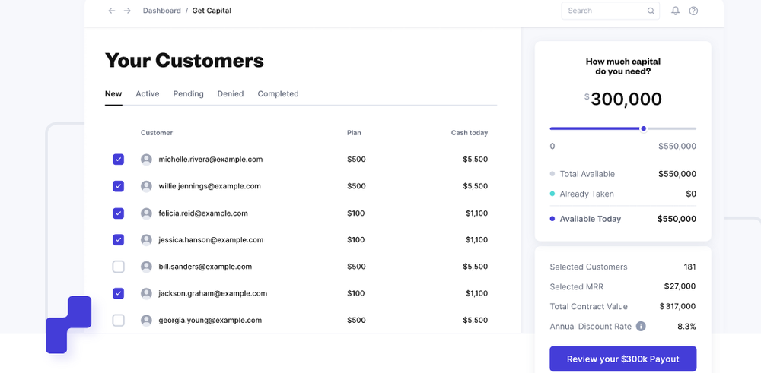761x373 pixels.
Task: Click the Total Available label
Action: (x=587, y=174)
